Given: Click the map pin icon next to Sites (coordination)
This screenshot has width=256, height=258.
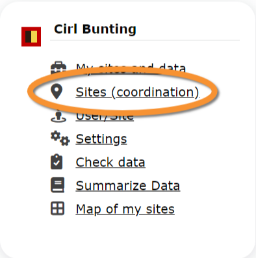Looking at the screenshot, I should pos(57,92).
